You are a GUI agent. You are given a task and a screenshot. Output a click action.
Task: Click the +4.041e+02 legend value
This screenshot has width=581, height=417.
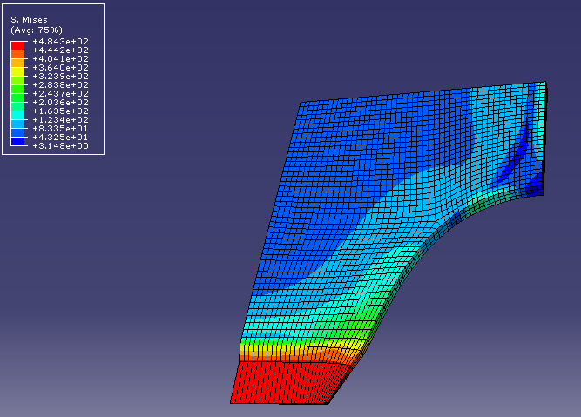pyautogui.click(x=61, y=59)
